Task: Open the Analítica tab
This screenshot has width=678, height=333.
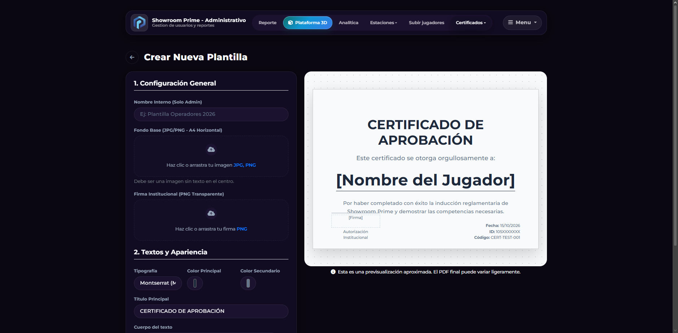Action: point(348,22)
